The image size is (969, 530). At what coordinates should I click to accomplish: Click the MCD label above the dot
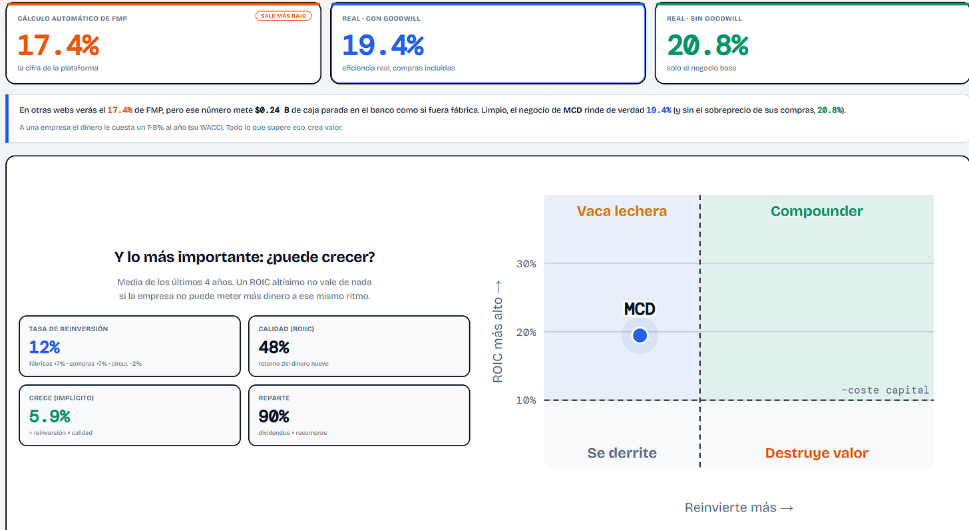tap(640, 309)
